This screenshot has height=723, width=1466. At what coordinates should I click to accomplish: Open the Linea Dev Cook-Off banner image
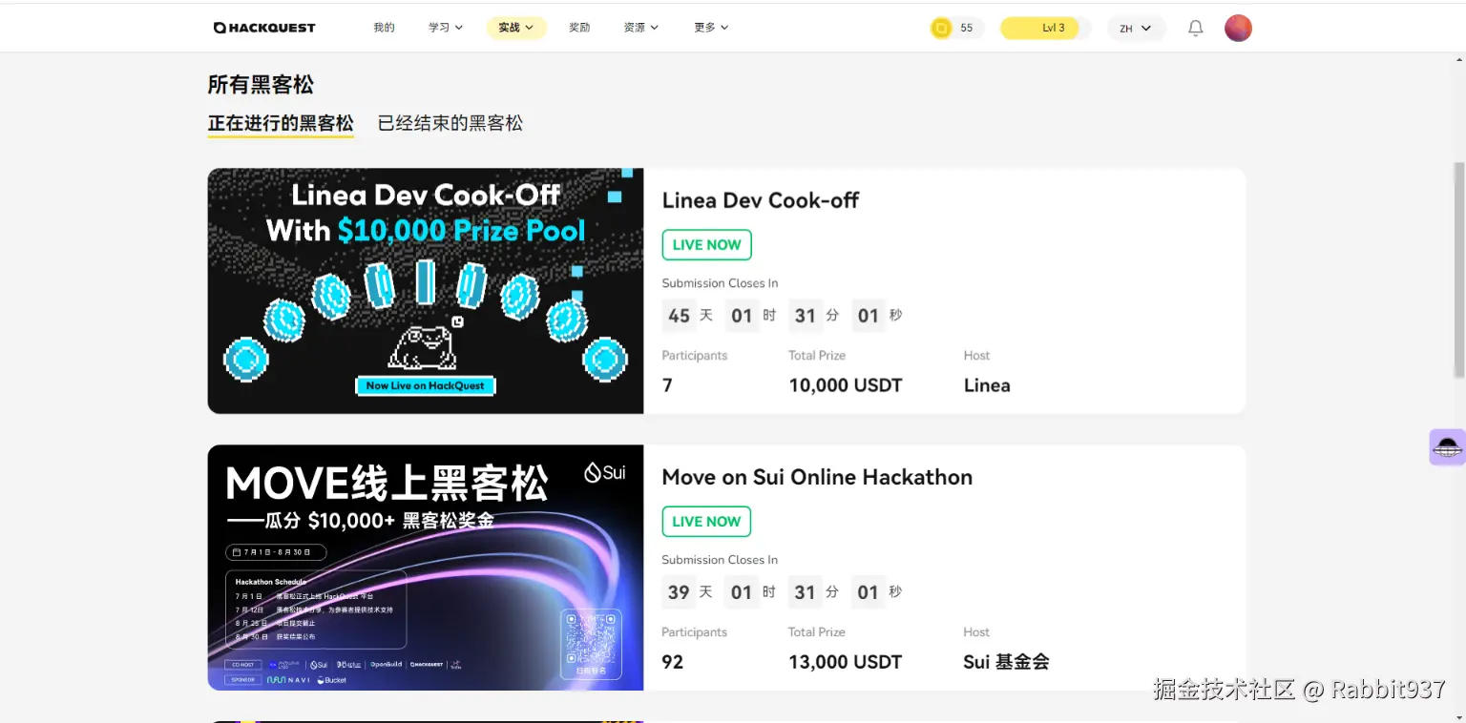tap(426, 291)
